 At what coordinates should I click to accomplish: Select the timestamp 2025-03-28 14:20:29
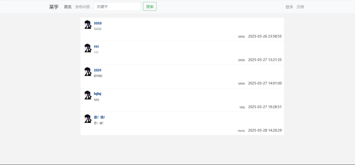pyautogui.click(x=265, y=130)
